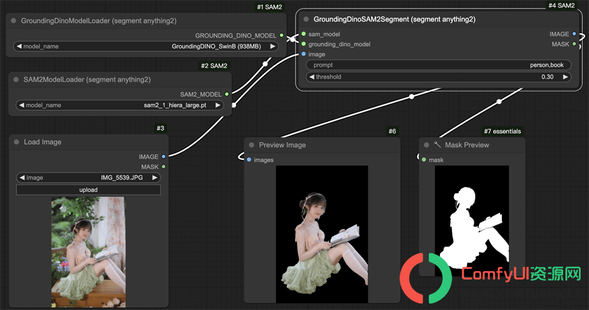Click the #1 SAM2 badge
Image resolution: width=589 pixels, height=310 pixels.
click(269, 7)
